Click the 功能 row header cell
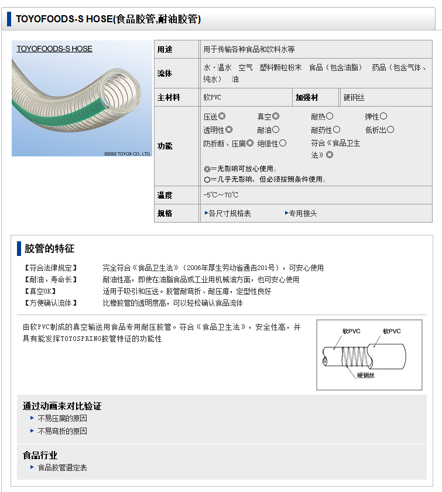Screen dimensions: 442x492 click(177, 146)
